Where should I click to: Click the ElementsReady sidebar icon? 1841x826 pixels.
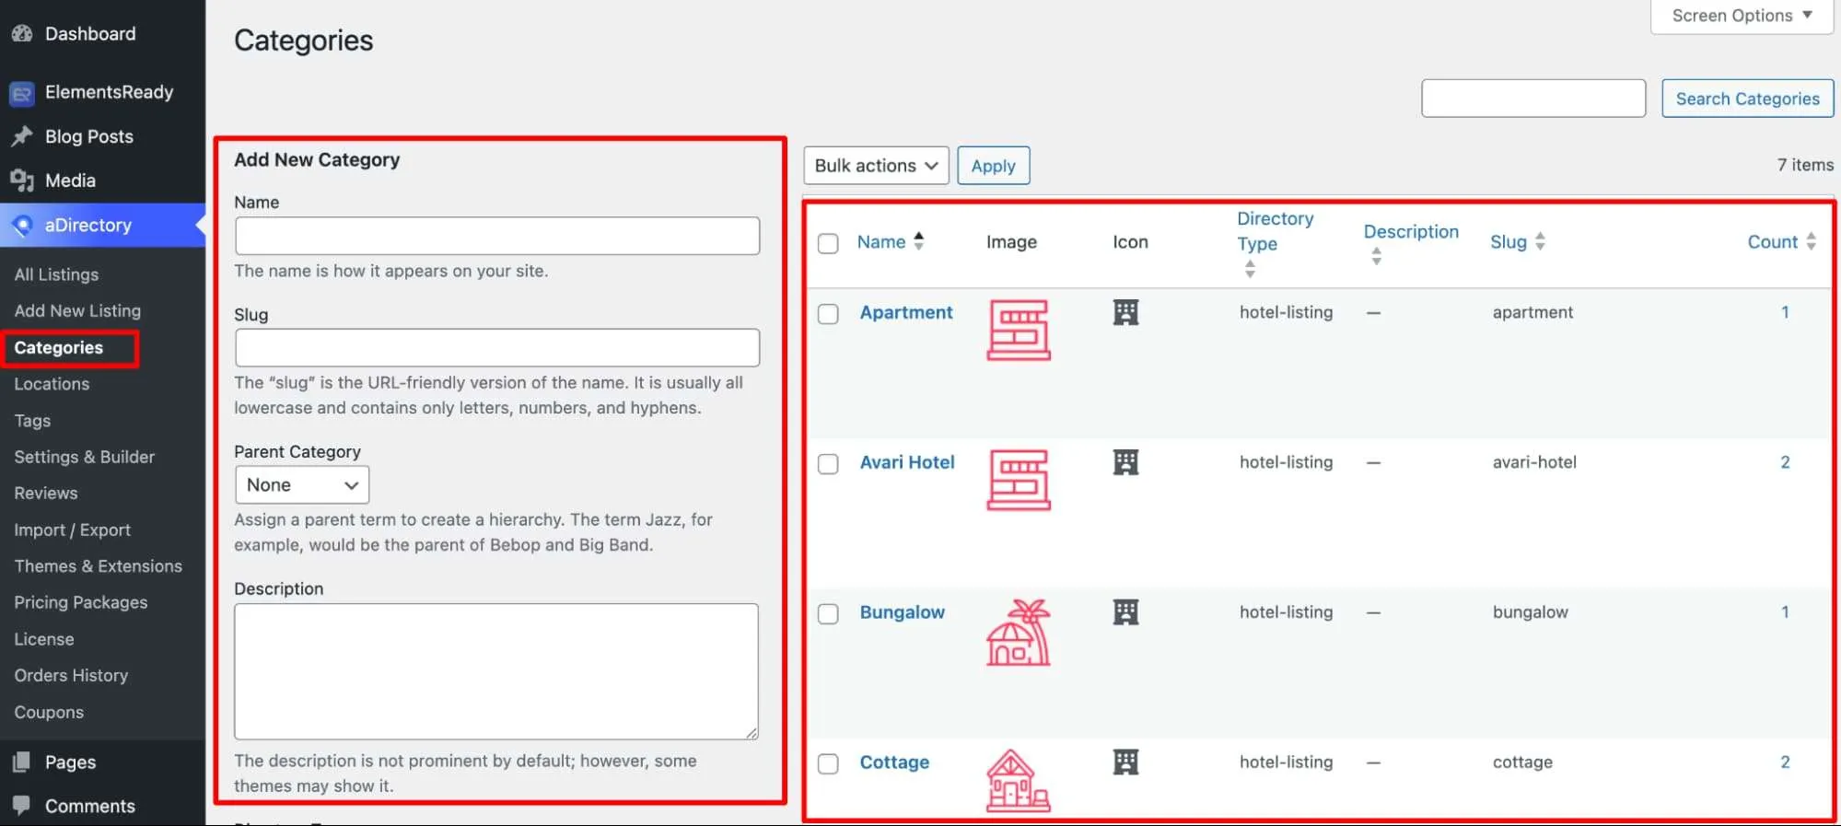click(22, 93)
